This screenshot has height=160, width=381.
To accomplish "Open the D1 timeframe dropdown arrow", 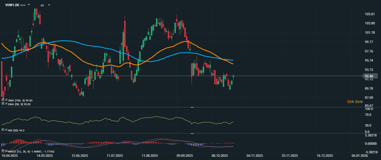I will tap(49, 5).
